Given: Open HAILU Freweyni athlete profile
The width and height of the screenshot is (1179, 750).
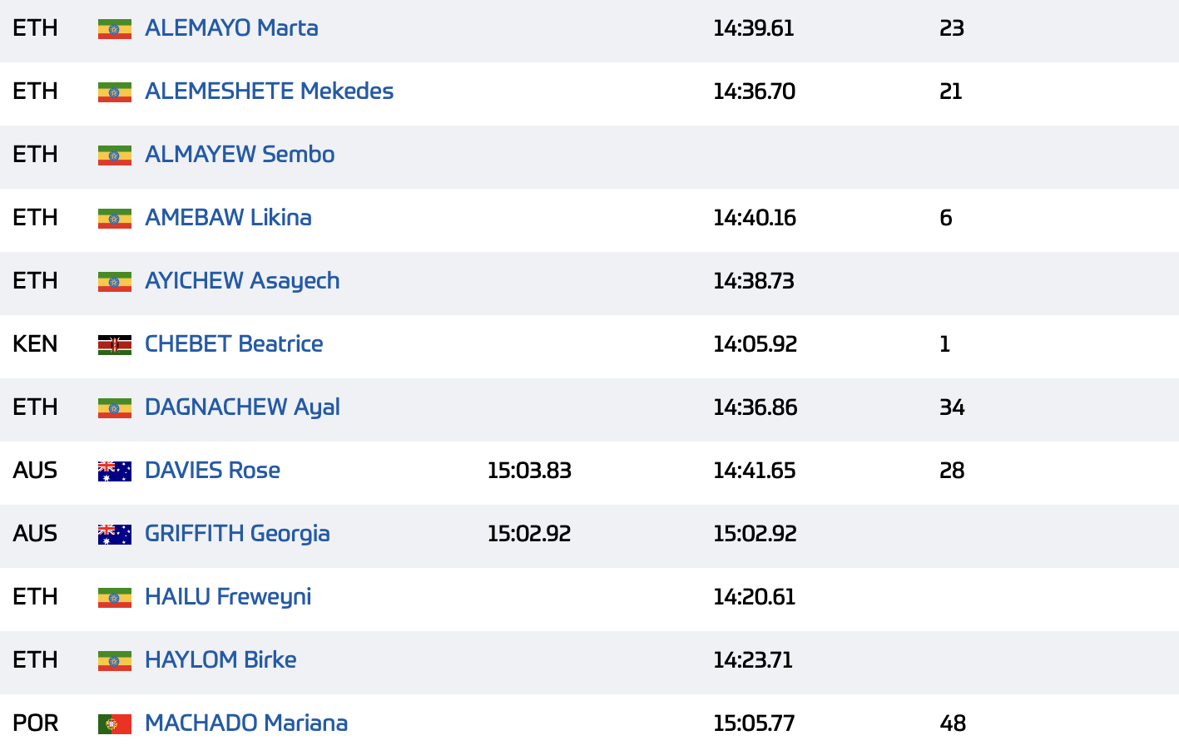Looking at the screenshot, I should (228, 597).
